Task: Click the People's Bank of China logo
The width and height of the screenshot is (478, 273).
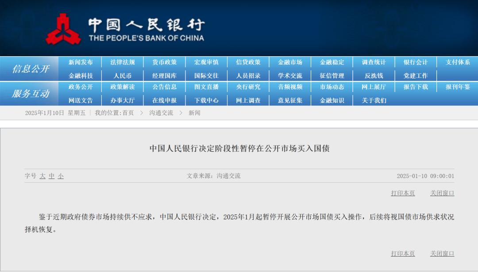Action: coord(63,29)
